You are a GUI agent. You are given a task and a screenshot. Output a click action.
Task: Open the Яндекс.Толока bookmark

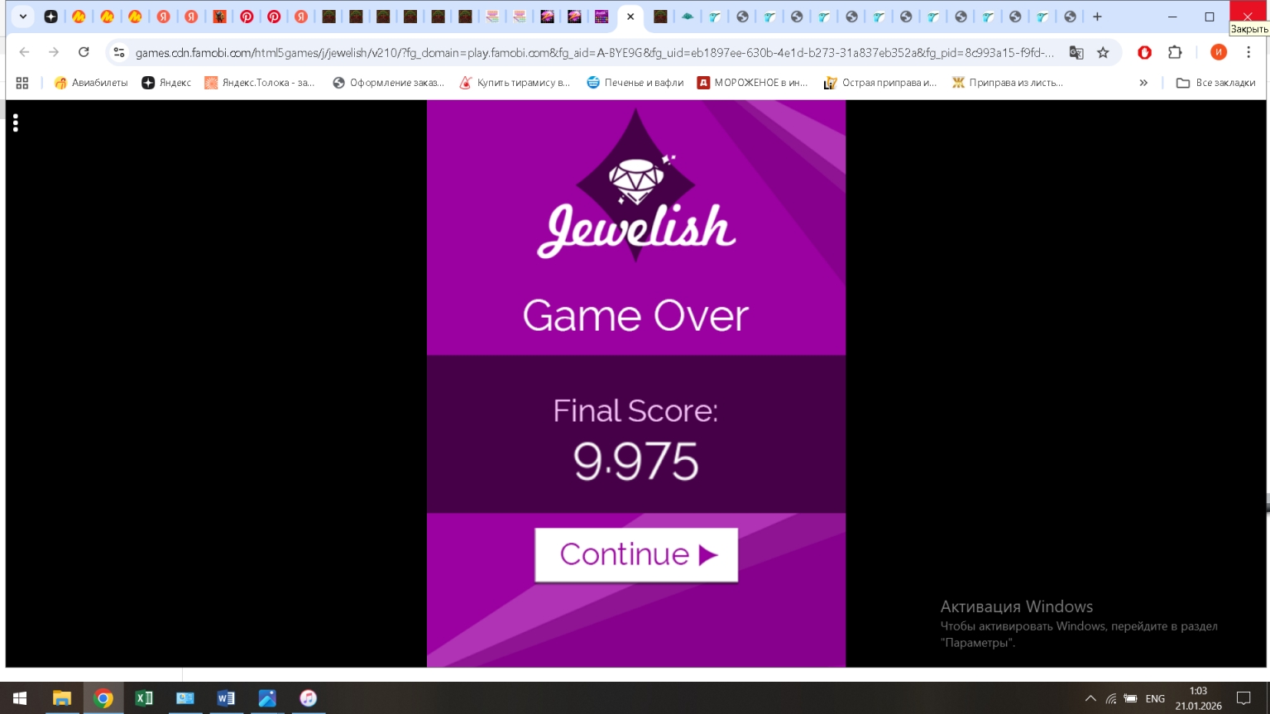pos(260,83)
